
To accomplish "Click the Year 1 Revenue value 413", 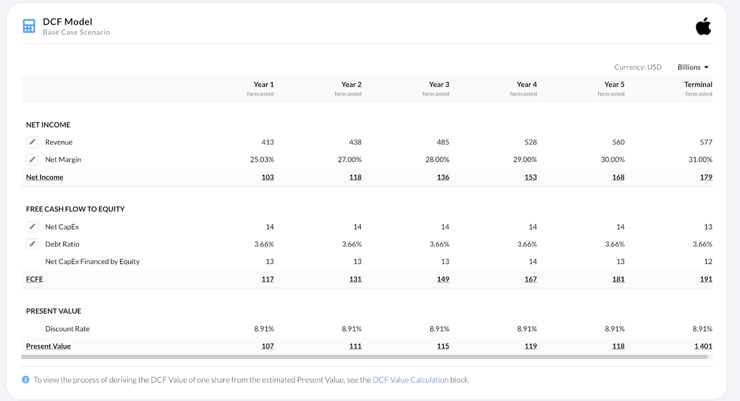I will tap(267, 142).
